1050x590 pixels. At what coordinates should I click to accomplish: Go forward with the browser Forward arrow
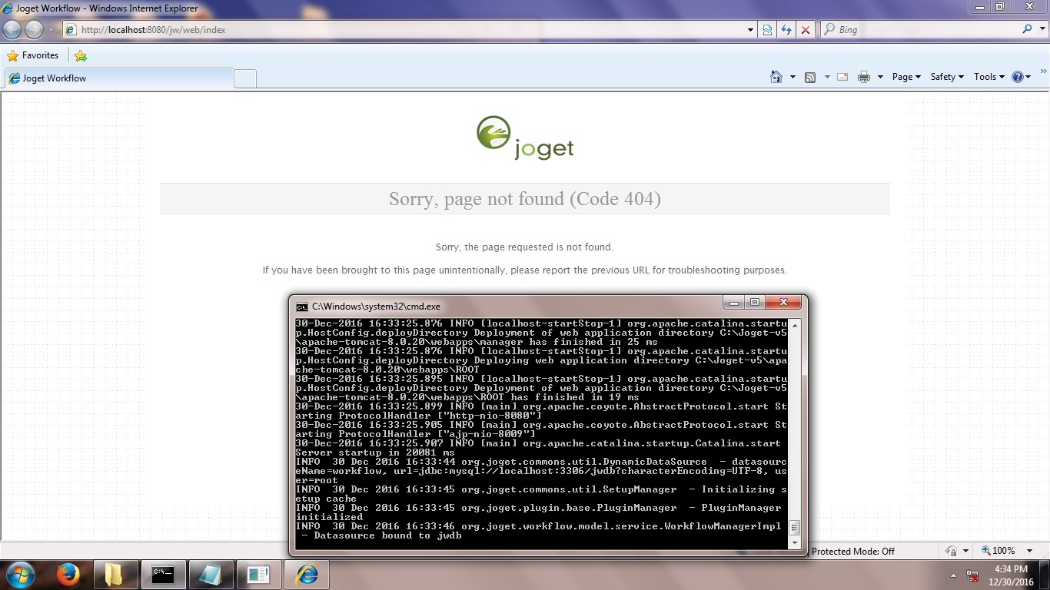pos(34,29)
